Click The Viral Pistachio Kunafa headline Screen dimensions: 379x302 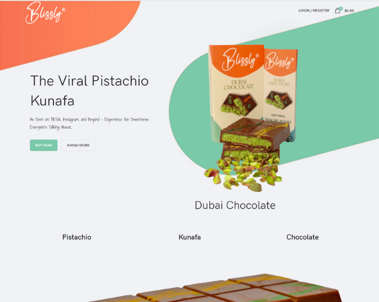(90, 91)
